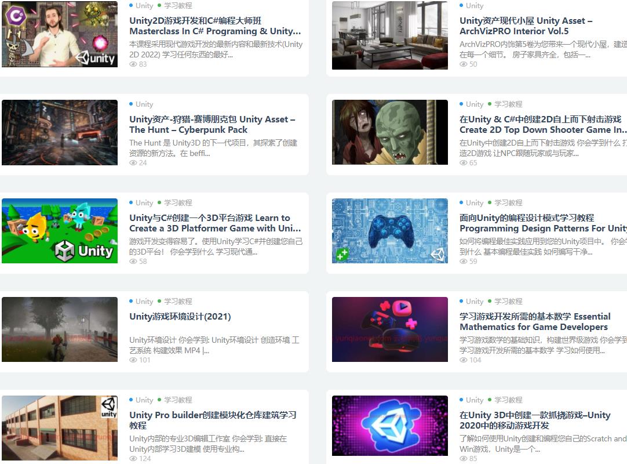Select Unity tag on Essential Mathematics card
627x464 pixels.
[474, 301]
